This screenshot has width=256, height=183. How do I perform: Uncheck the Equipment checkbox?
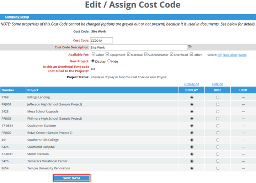click(x=107, y=54)
